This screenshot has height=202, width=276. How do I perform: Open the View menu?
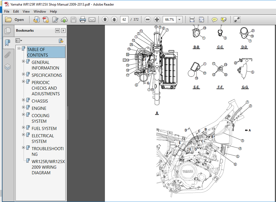click(x=26, y=11)
